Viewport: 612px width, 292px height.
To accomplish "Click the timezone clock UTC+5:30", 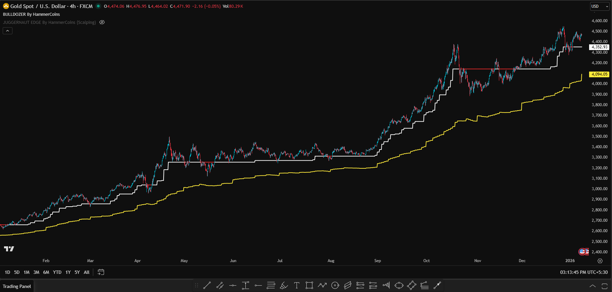I will [584, 272].
